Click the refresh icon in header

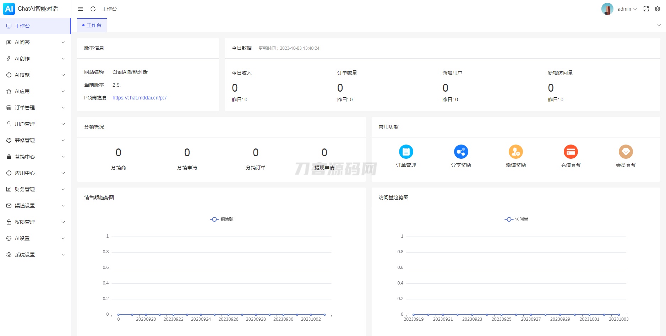pos(93,9)
